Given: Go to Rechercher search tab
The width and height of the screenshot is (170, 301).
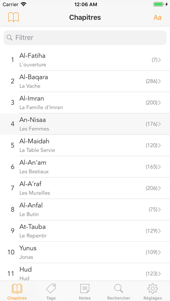Looking at the screenshot, I should coord(118,291).
